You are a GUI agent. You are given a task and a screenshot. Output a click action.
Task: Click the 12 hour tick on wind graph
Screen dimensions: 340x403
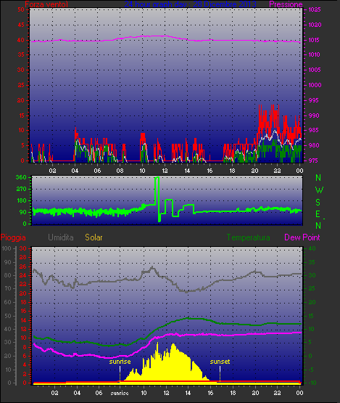tap(165, 171)
